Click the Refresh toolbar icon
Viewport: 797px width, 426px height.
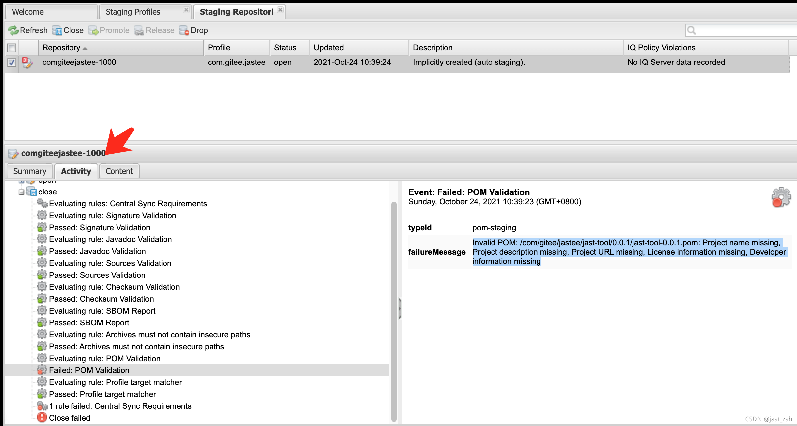tap(13, 30)
